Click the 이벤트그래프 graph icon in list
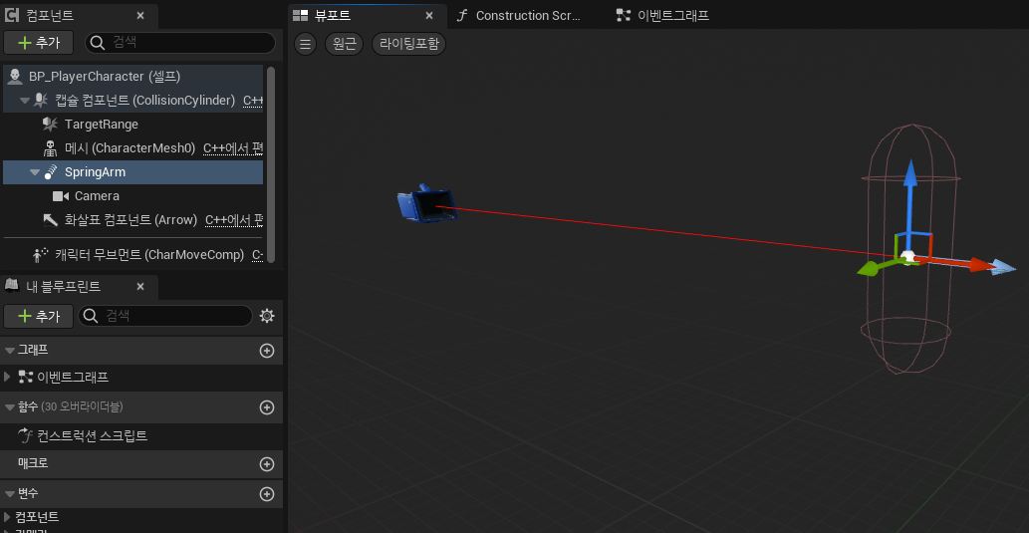Image resolution: width=1029 pixels, height=533 pixels. click(x=26, y=377)
